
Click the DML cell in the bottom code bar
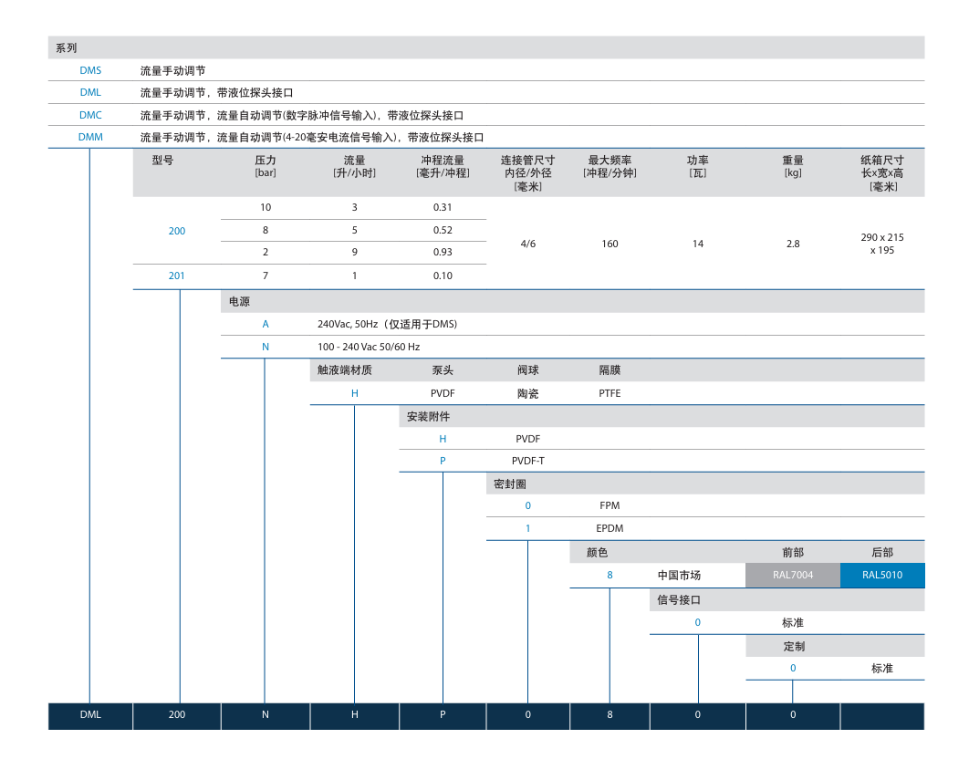(90, 715)
